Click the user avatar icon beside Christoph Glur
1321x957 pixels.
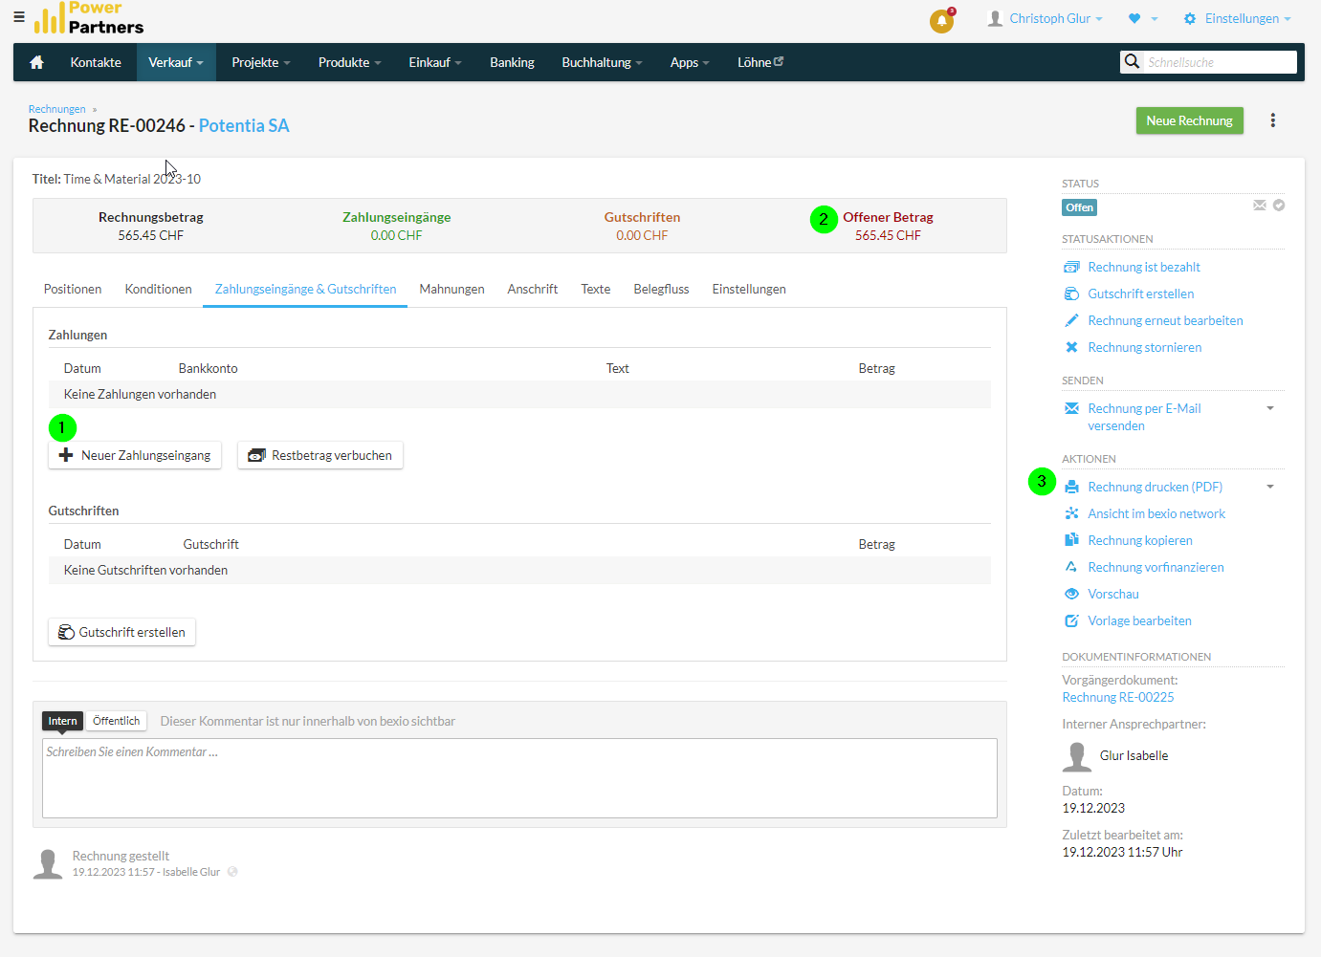pos(995,18)
